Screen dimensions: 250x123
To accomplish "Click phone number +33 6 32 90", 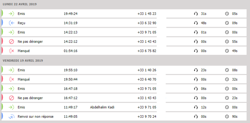I will tap(147, 23).
